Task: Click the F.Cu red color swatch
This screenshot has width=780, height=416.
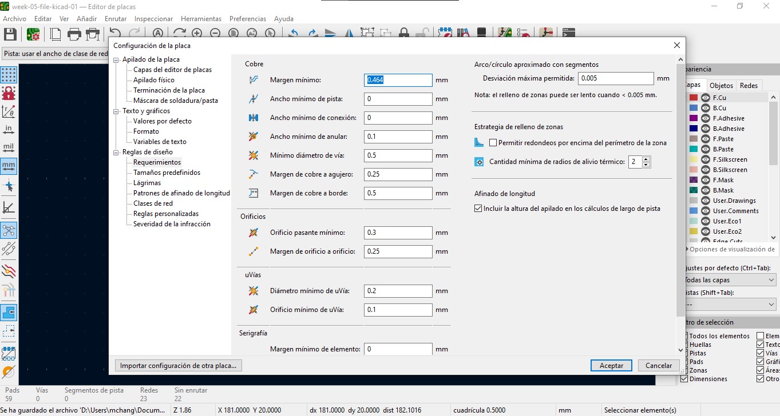Action: (x=694, y=98)
